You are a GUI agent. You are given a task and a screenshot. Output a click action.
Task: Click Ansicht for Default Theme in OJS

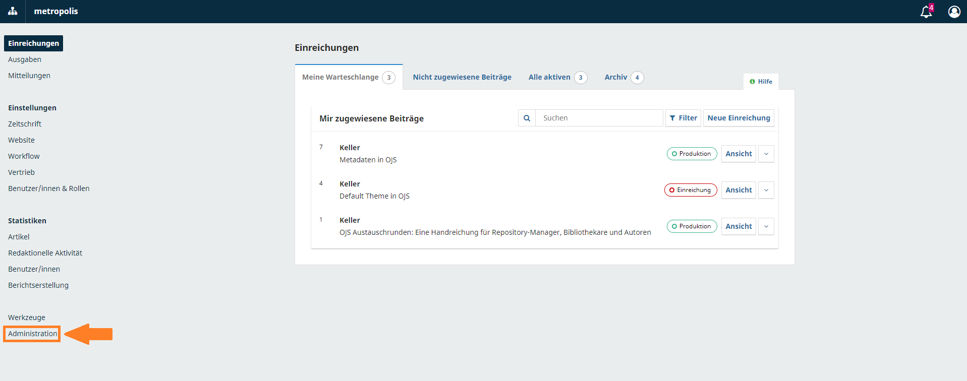pos(738,190)
